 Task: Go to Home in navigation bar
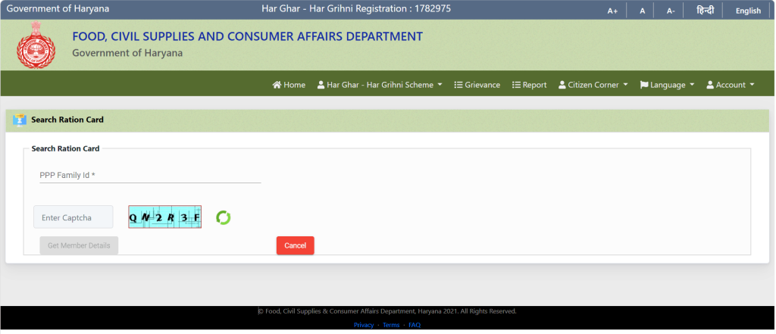coord(289,85)
